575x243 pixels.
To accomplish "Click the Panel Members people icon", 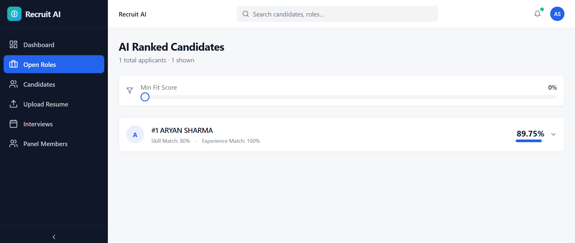I will click(x=13, y=144).
